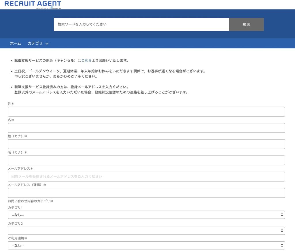Viewport: 295px width, 252px height.
Task: Click the 名 first name field
Action: click(146, 128)
